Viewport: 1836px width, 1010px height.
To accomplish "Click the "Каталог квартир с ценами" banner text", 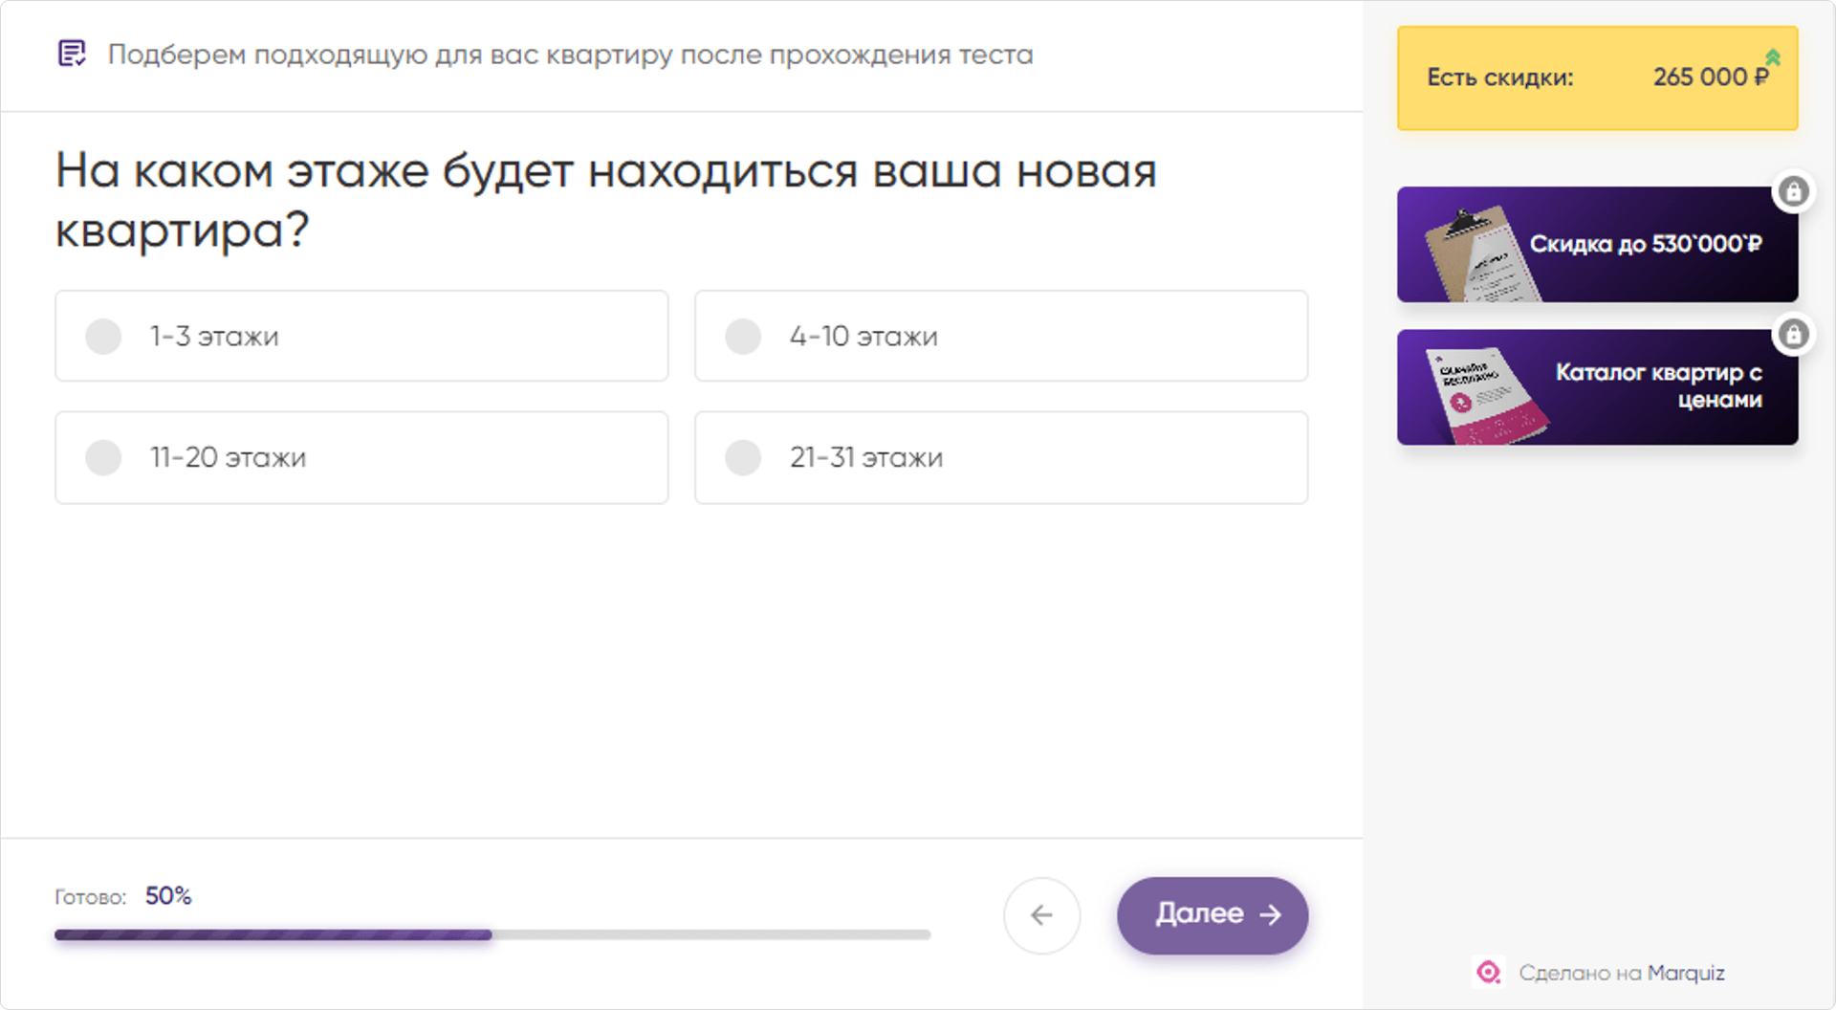I will pos(1658,385).
